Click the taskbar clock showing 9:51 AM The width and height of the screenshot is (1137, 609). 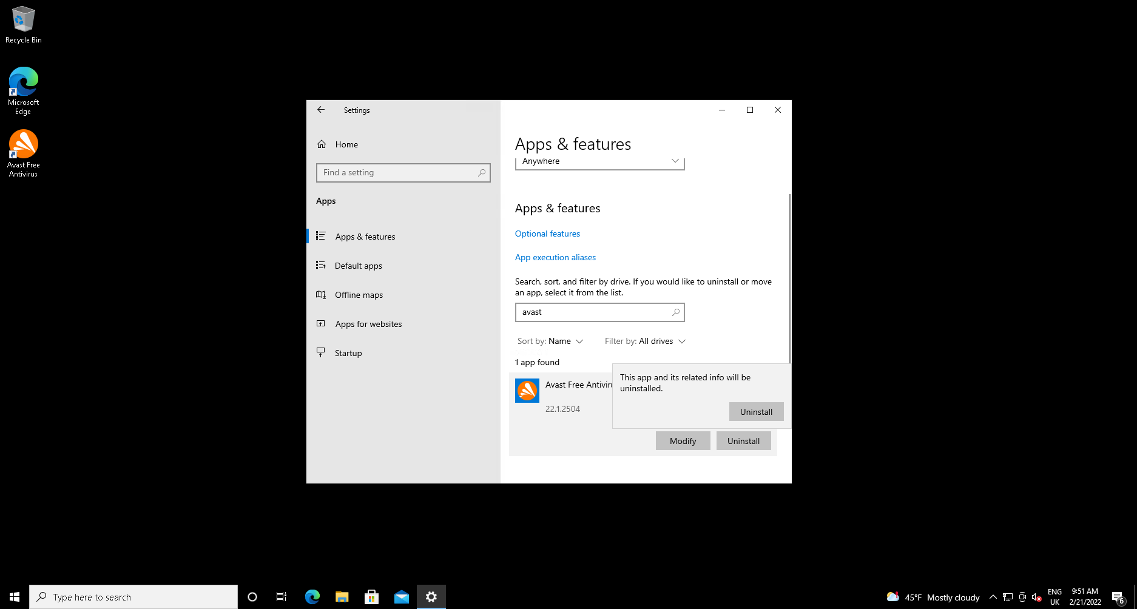coord(1085,597)
